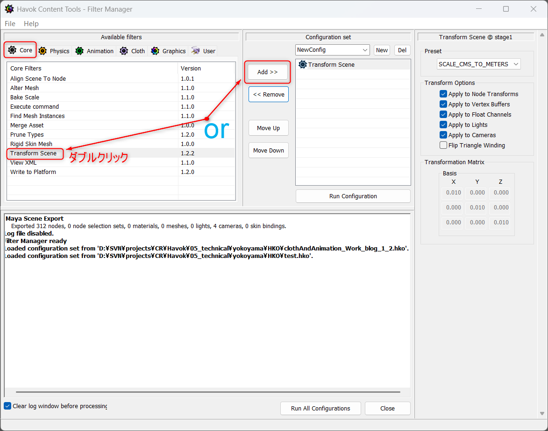Open the Help menu
Image resolution: width=548 pixels, height=431 pixels.
pyautogui.click(x=31, y=24)
